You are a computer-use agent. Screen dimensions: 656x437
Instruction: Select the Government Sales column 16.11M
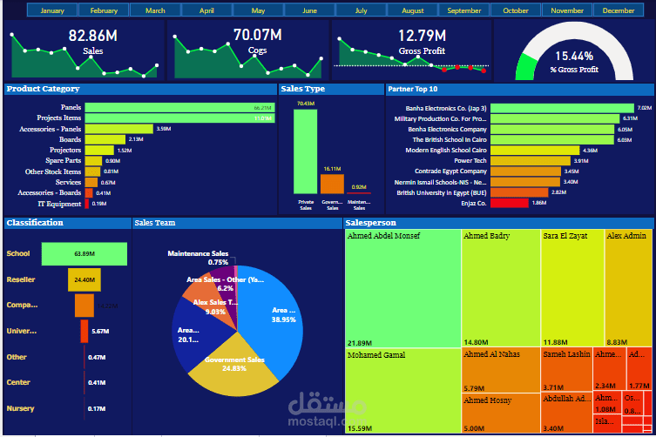(332, 184)
